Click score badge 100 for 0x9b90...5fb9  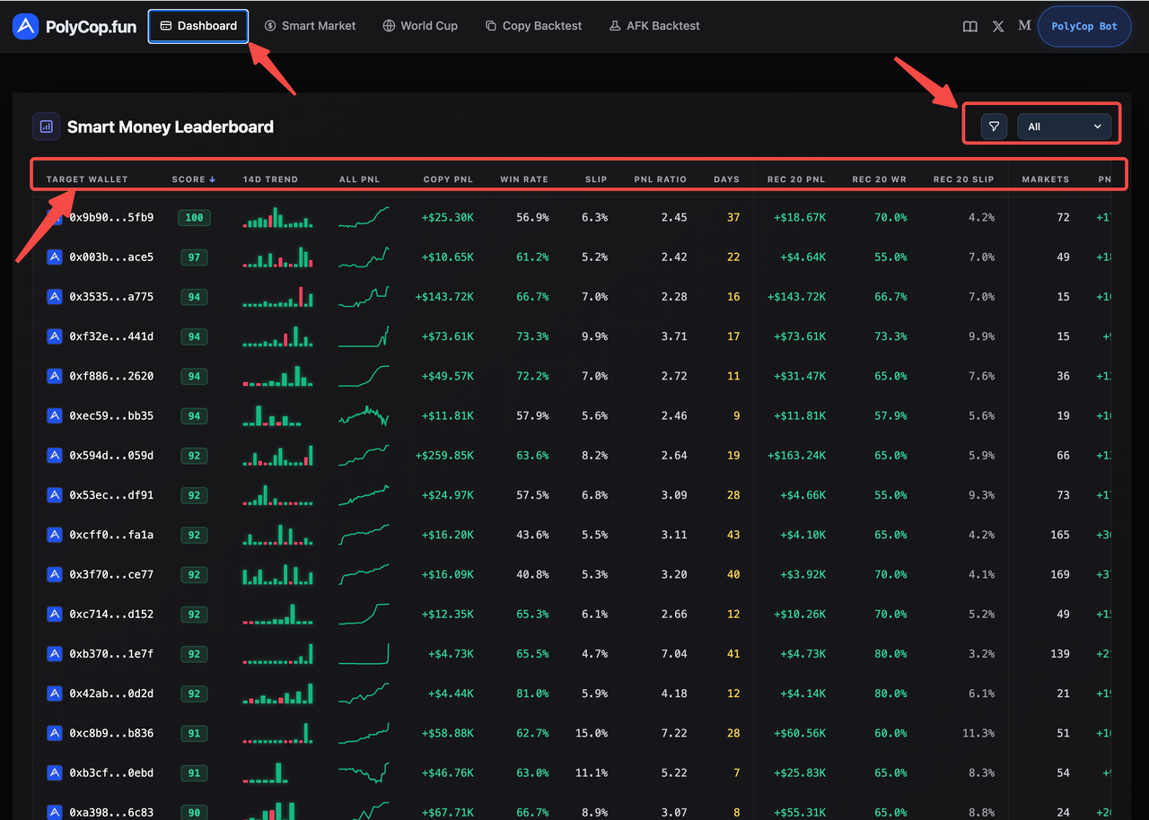[x=194, y=218]
